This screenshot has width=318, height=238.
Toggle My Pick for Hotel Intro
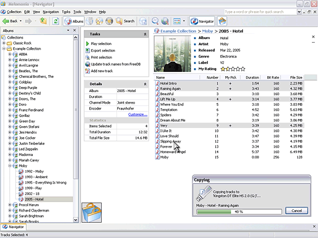pos(230,84)
